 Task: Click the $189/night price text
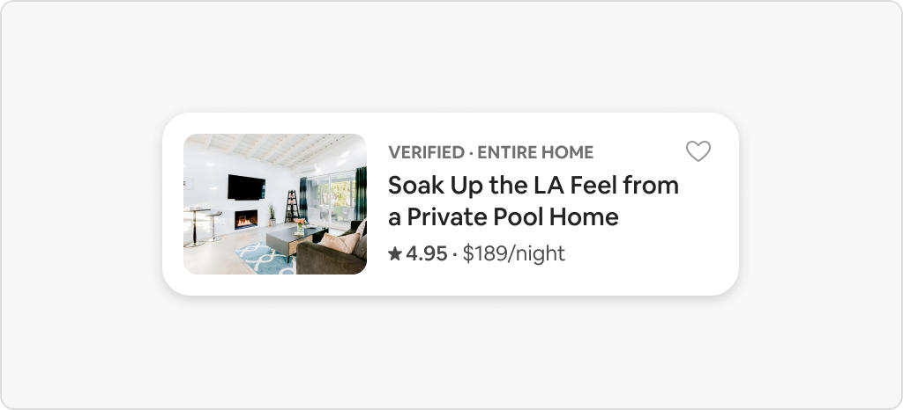click(x=513, y=254)
